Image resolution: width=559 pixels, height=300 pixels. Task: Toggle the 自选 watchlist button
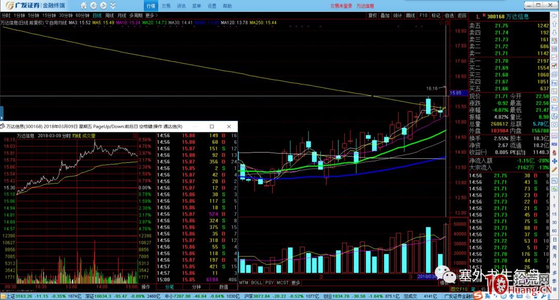[449, 16]
